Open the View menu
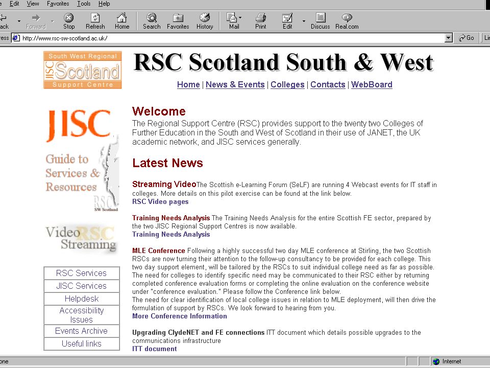 click(x=33, y=4)
